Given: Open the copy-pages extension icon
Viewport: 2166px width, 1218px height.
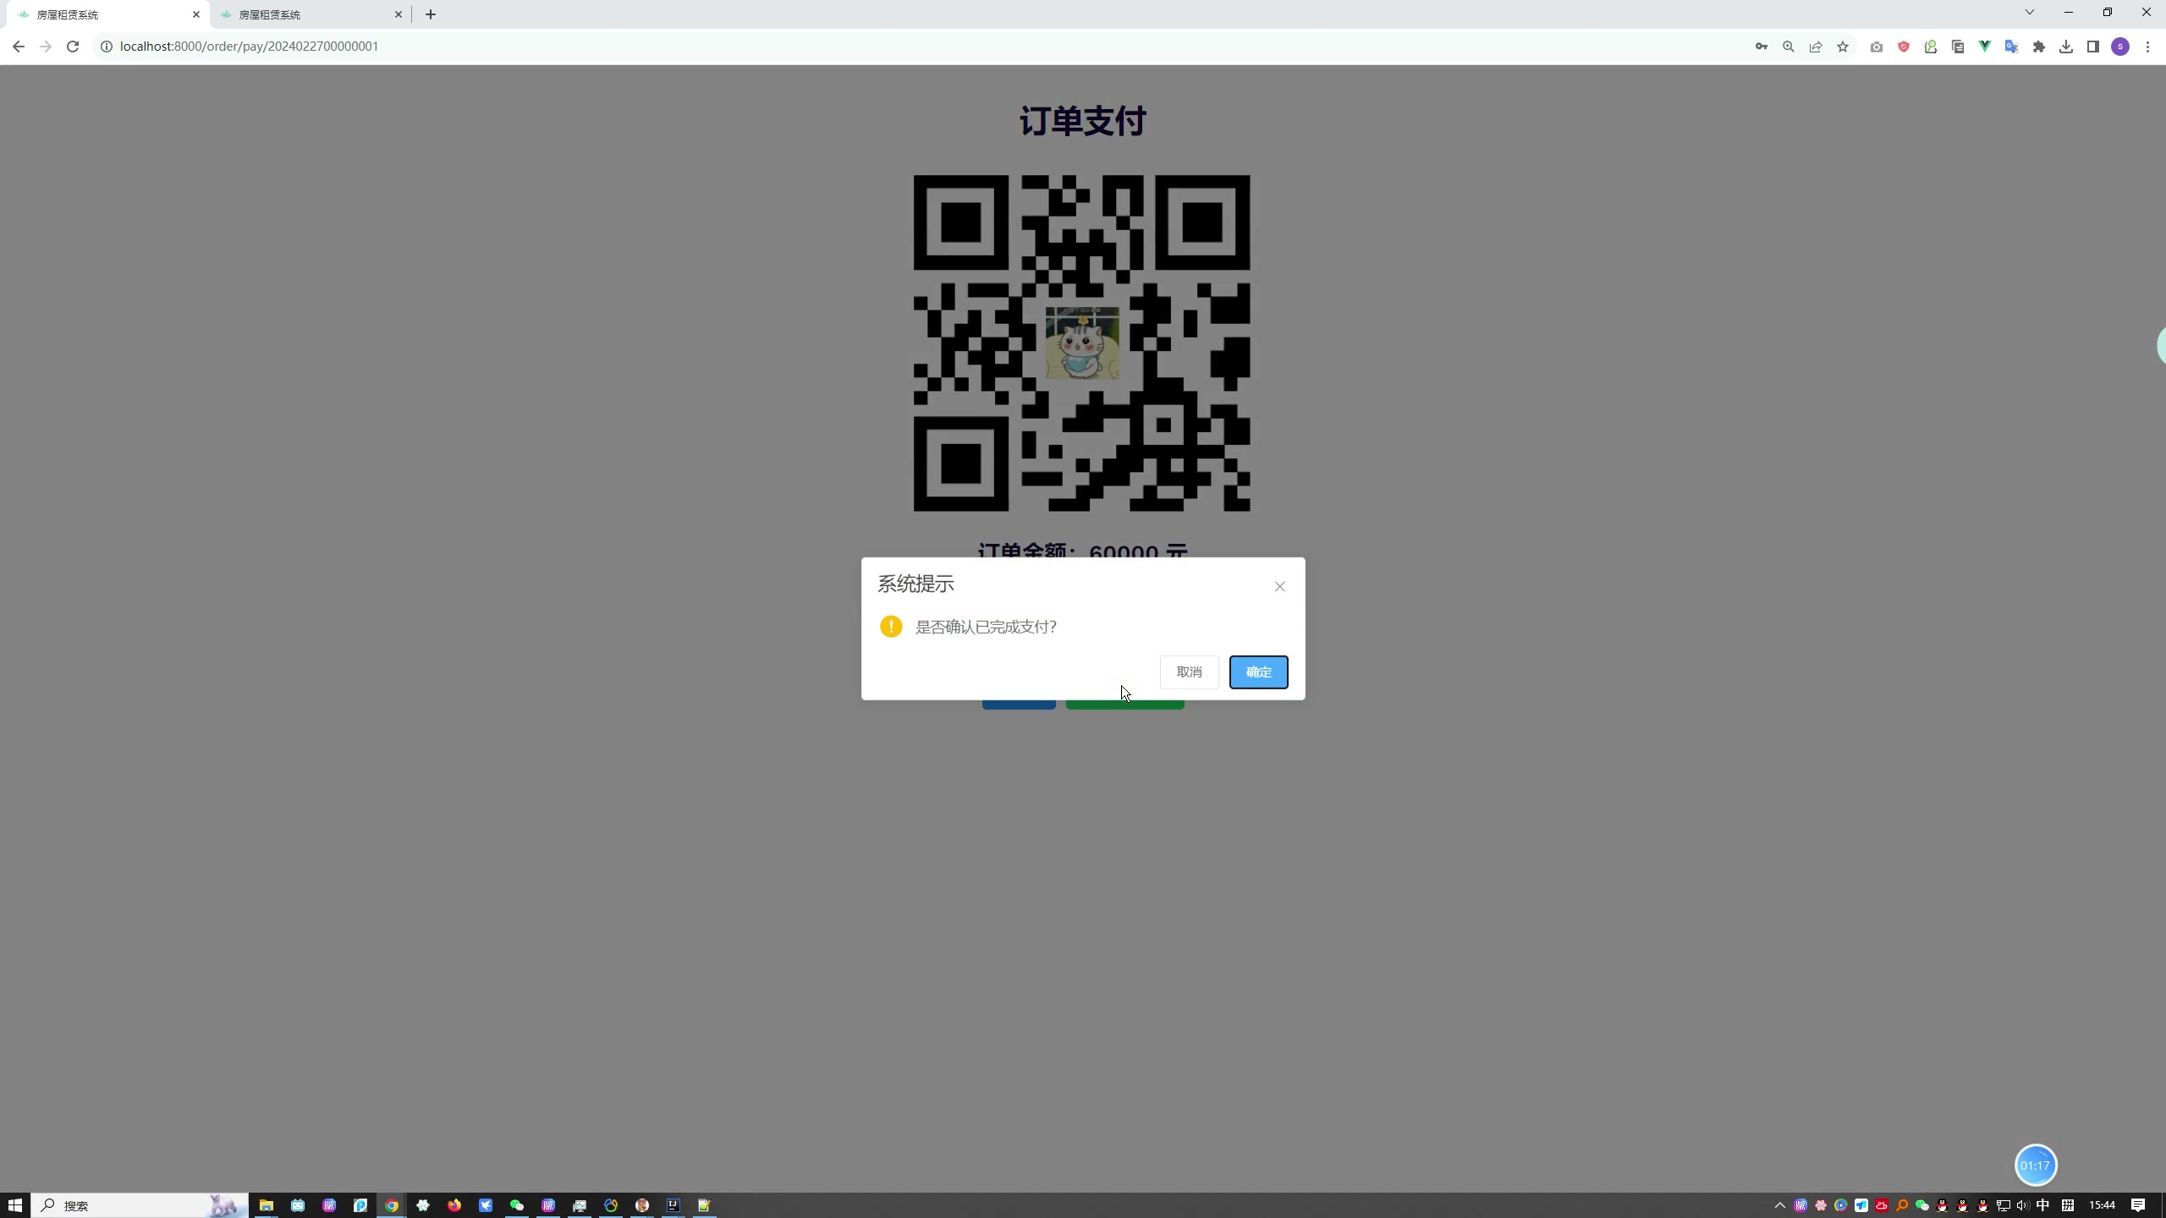Looking at the screenshot, I should 1958,47.
